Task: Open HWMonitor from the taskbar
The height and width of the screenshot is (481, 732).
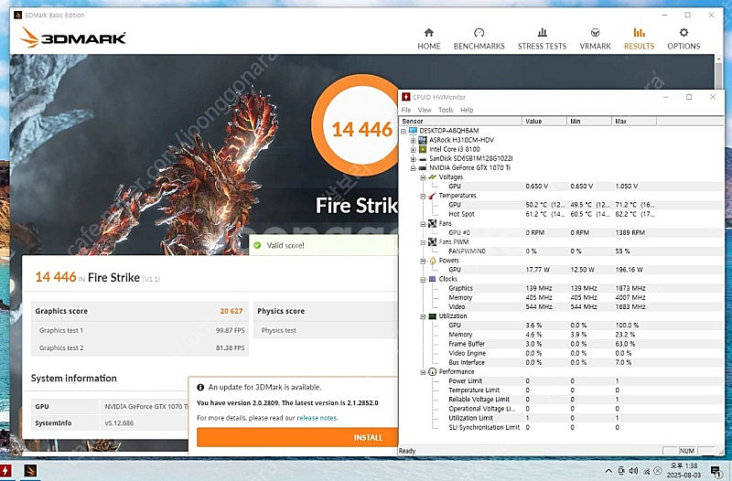Action: coord(6,471)
